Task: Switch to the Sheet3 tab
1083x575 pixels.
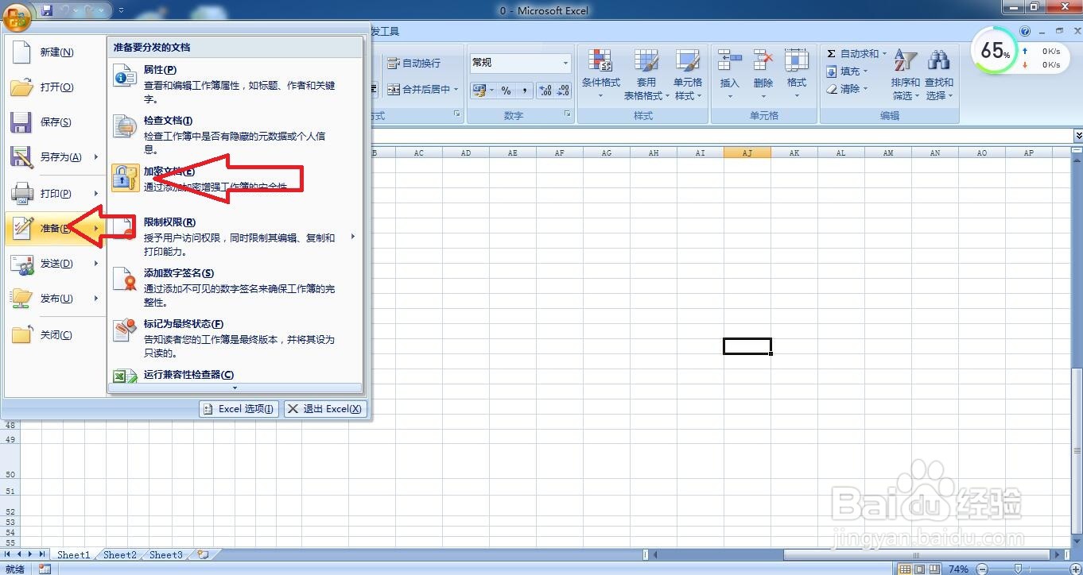Action: coord(166,555)
